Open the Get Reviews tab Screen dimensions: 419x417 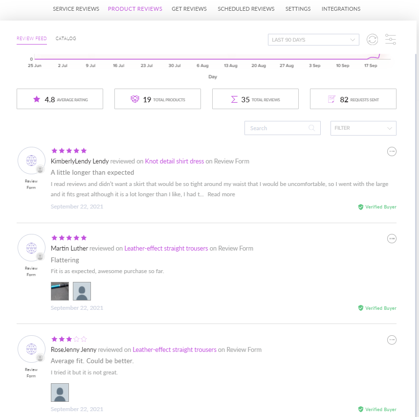(189, 9)
